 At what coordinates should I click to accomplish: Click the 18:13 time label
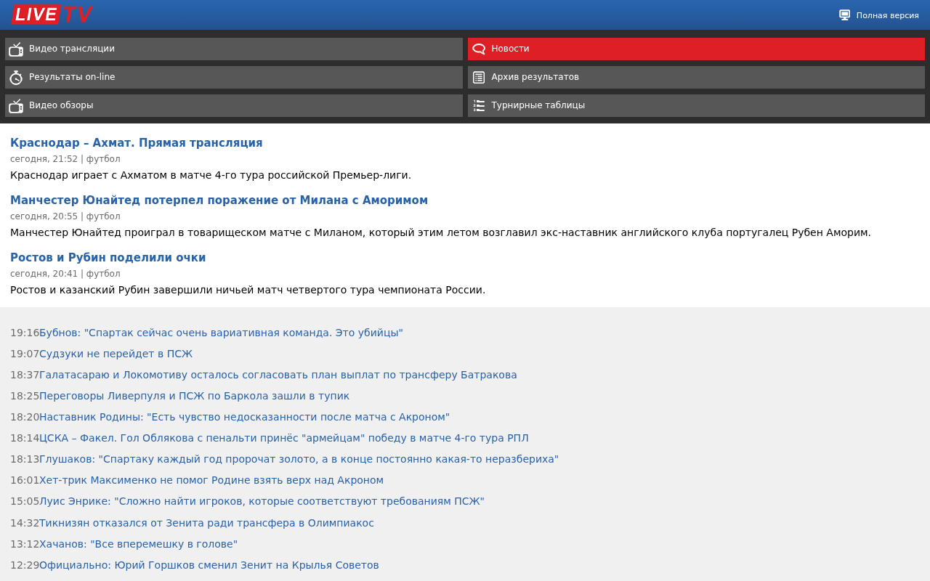coord(25,459)
